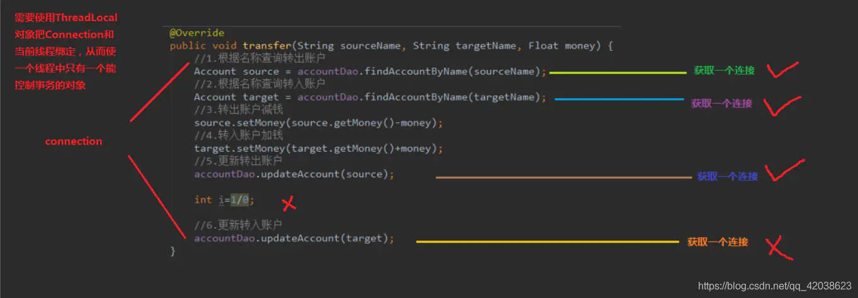
Task: Click the source.setMoney code line
Action: point(319,123)
